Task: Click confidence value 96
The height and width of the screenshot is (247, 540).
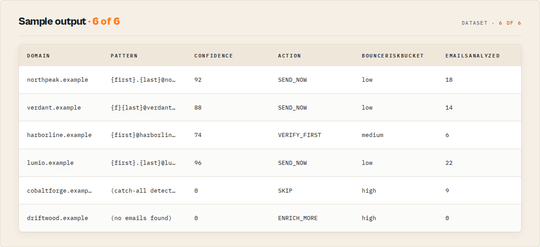Action: (198, 163)
